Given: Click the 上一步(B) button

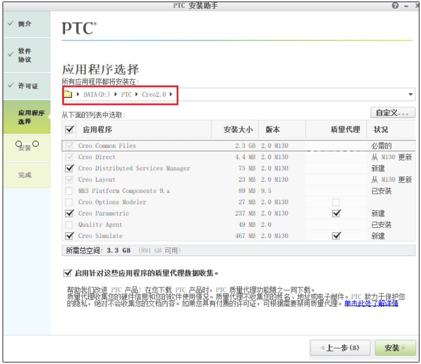Looking at the screenshot, I should (x=340, y=348).
